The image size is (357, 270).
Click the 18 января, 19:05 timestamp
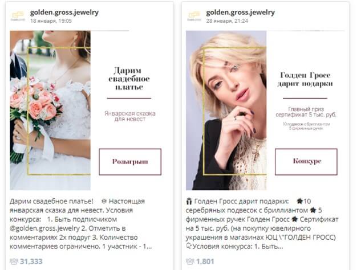pos(51,21)
